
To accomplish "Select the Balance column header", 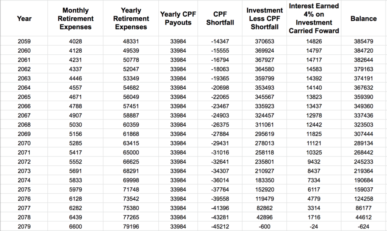I will click(x=363, y=18).
